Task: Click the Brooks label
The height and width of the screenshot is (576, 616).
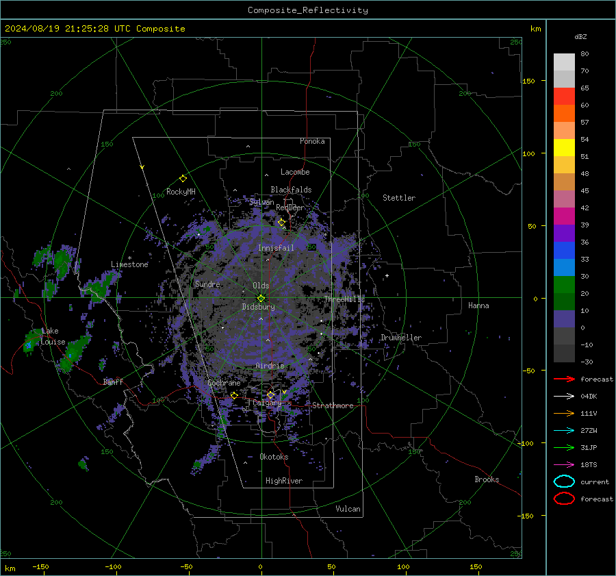Action: coord(487,479)
